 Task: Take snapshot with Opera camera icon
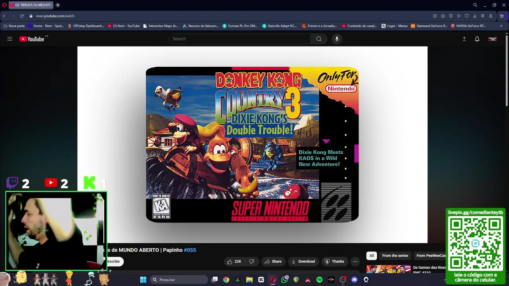443,16
